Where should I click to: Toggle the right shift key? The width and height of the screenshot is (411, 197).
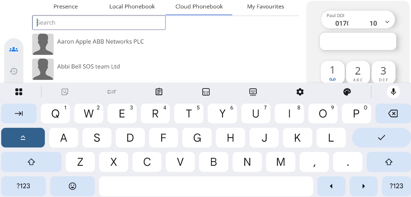(x=389, y=162)
